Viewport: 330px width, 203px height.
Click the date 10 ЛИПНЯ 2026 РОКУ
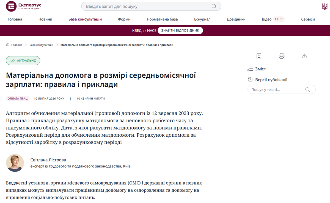click(49, 98)
